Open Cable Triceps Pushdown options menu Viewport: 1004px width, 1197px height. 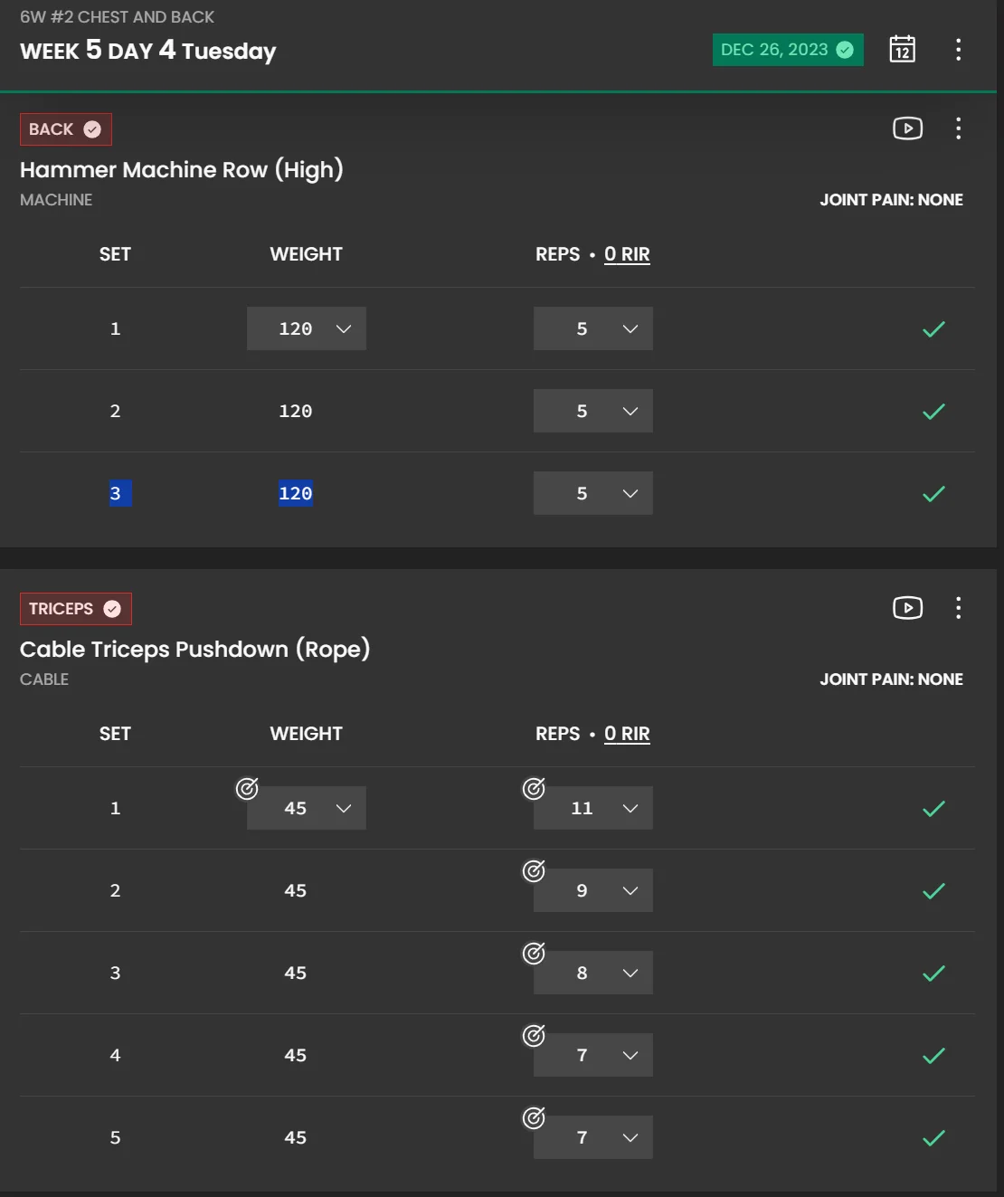[x=958, y=608]
